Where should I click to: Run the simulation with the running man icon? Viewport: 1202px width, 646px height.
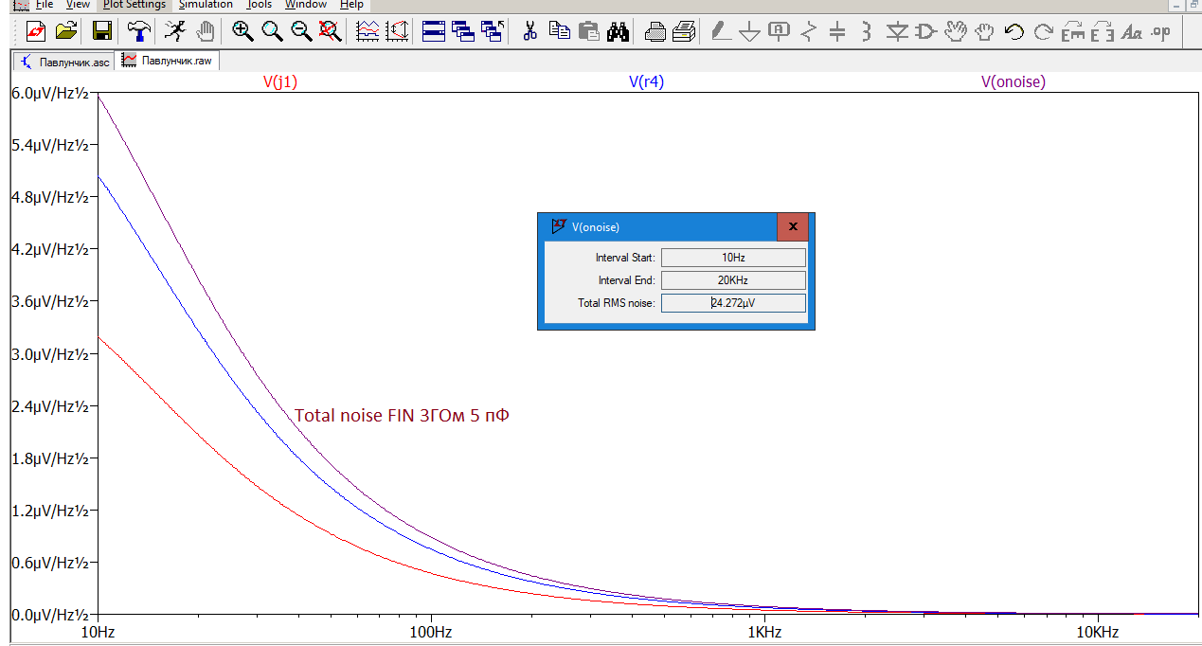[175, 31]
